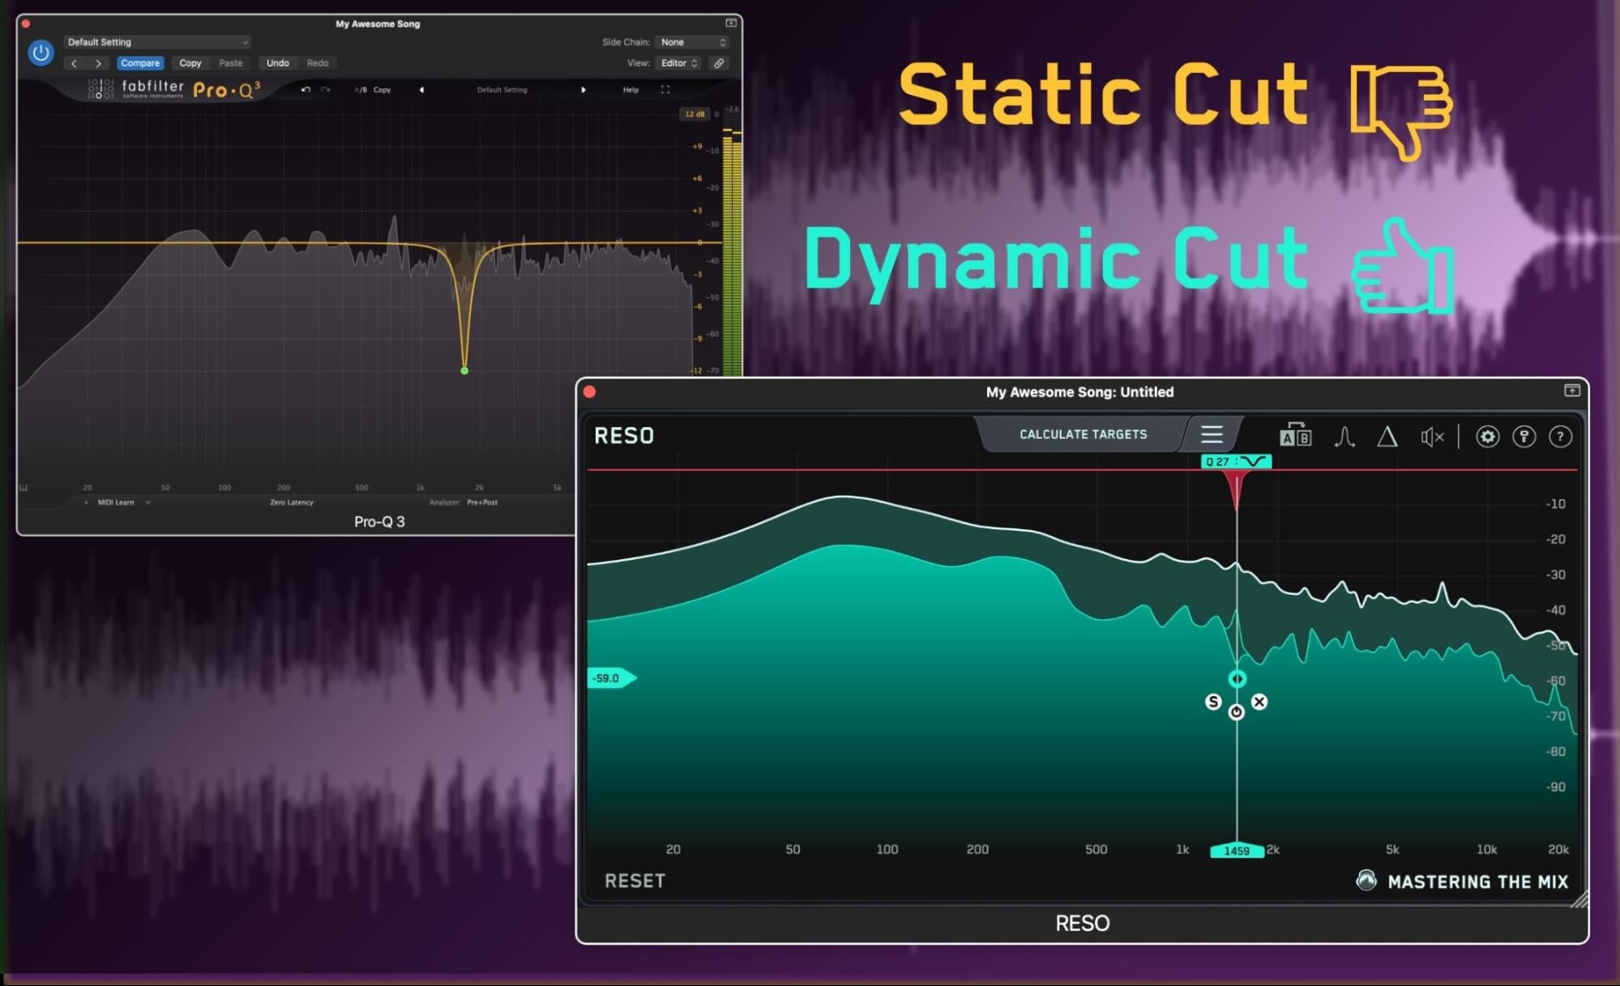Click the FabFilter redo arrow icon
The width and height of the screenshot is (1620, 986).
(x=326, y=90)
